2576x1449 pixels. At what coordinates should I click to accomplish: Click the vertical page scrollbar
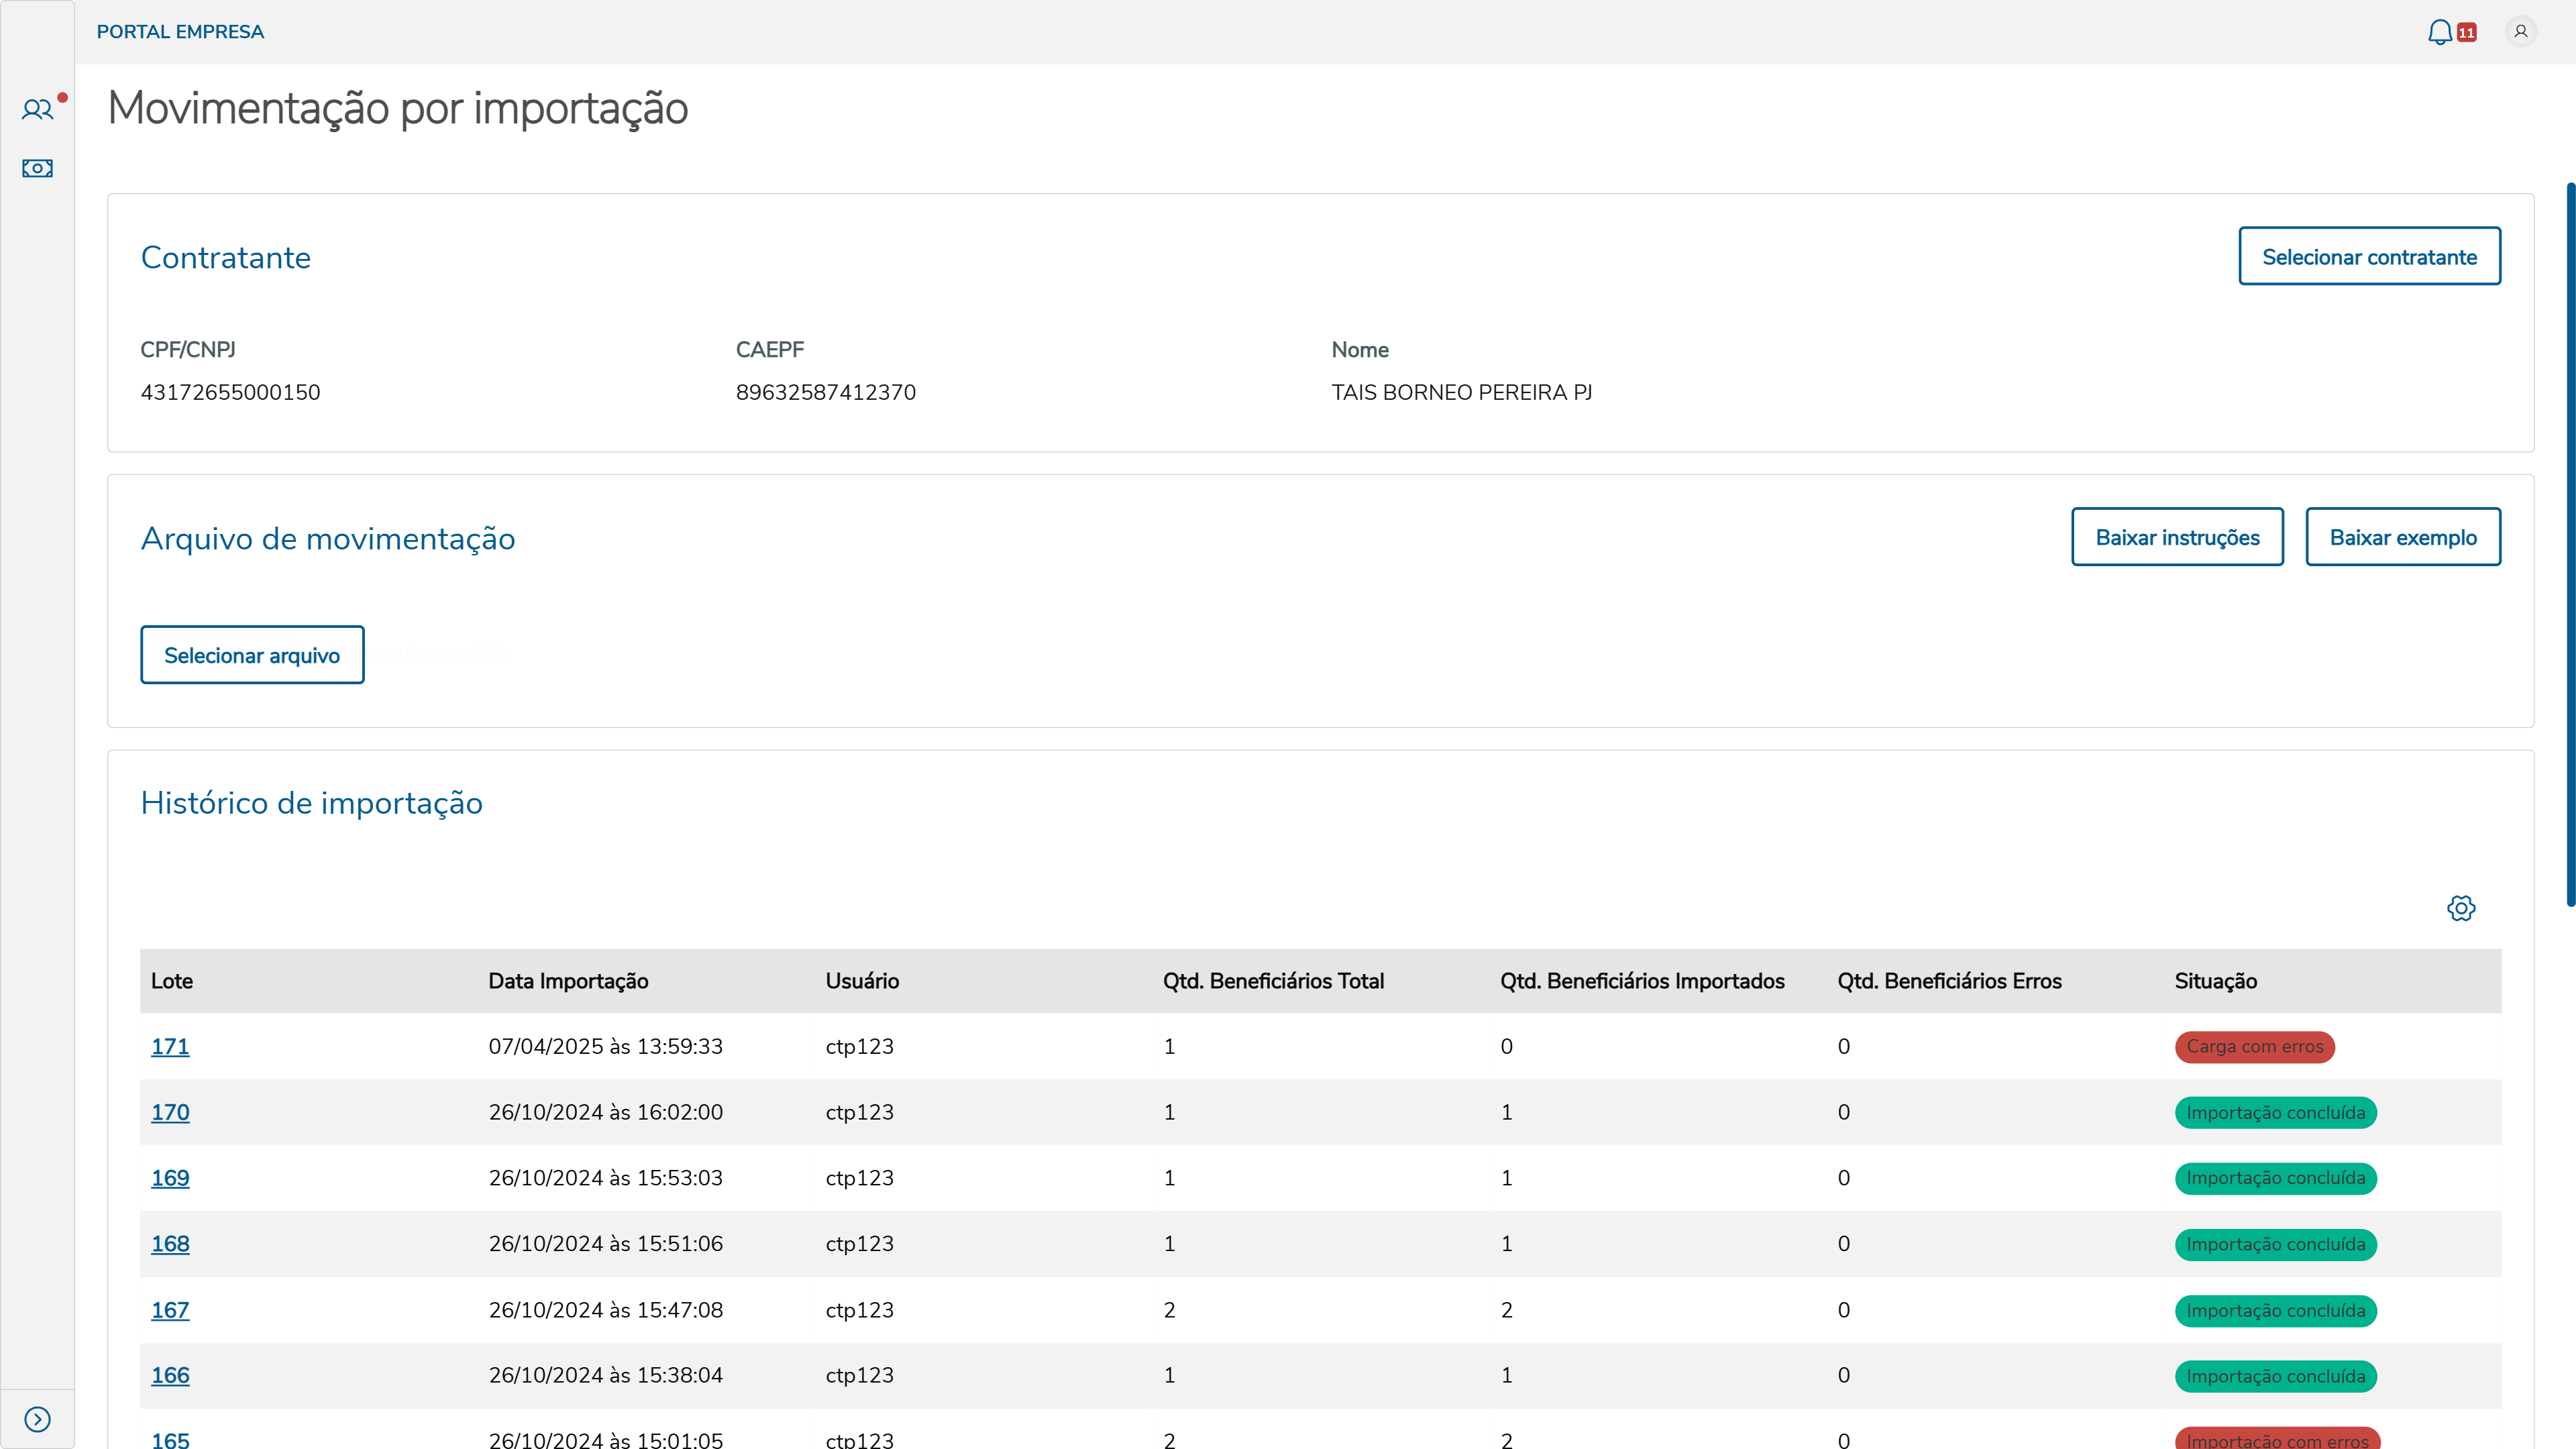2570,545
